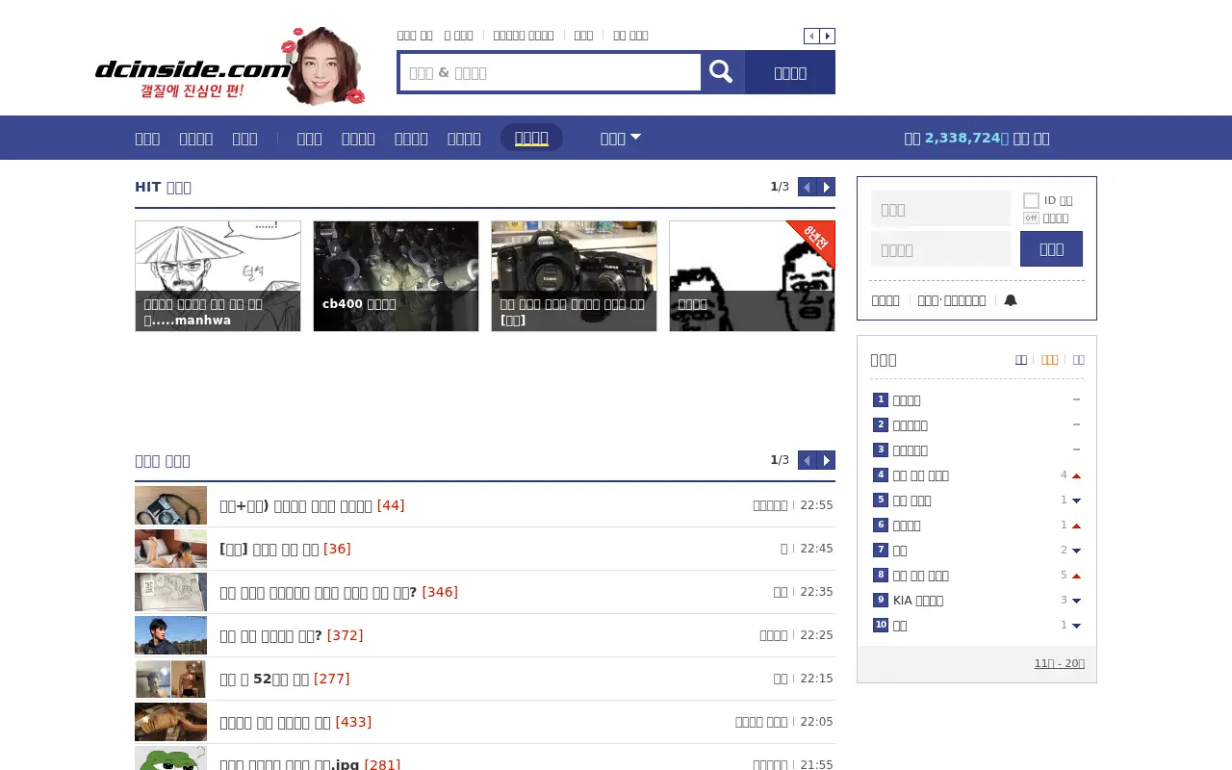The height and width of the screenshot is (770, 1232).
Task: Open the rank 1 entry in the ranking list
Action: (x=907, y=400)
